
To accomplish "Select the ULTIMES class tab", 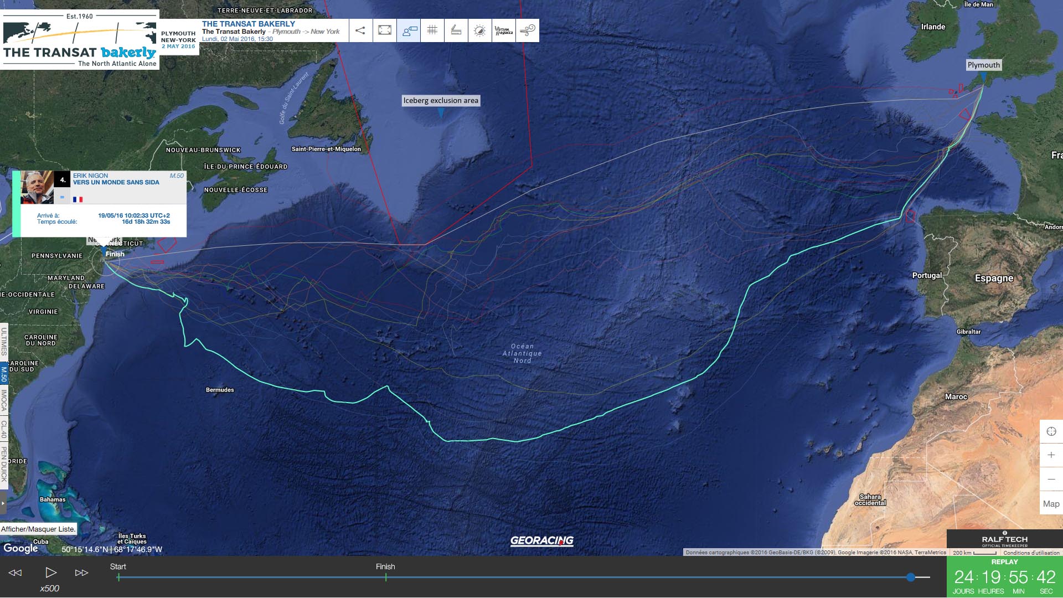I will pyautogui.click(x=4, y=342).
